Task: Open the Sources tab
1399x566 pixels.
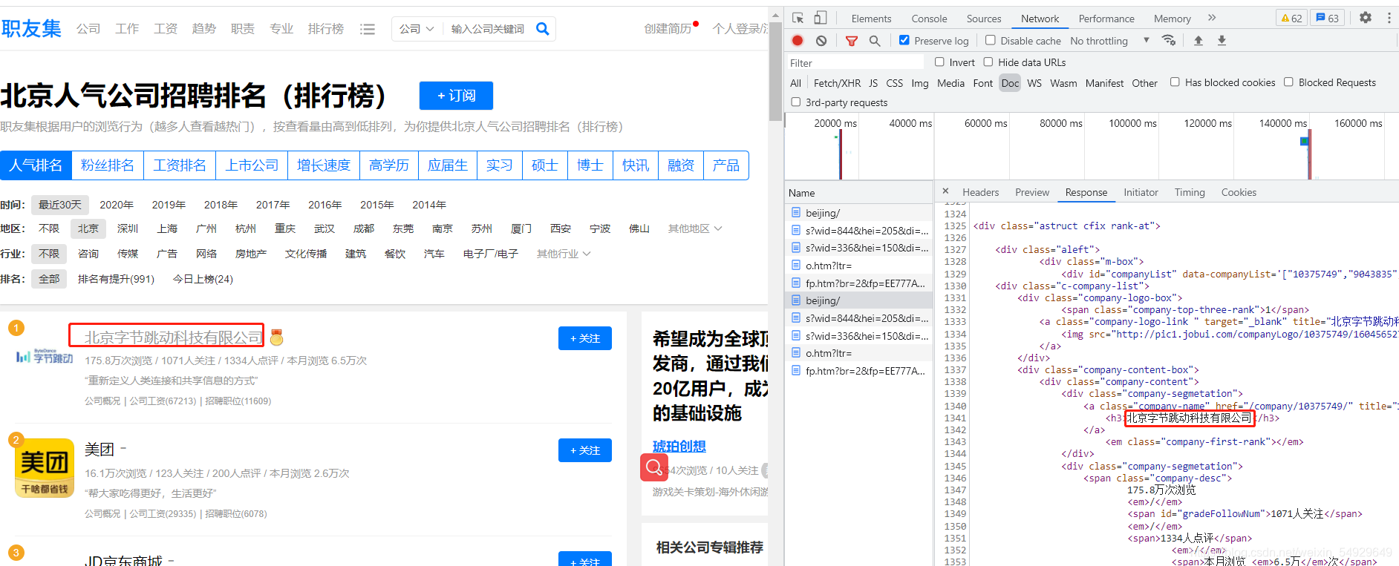Action: pyautogui.click(x=984, y=19)
